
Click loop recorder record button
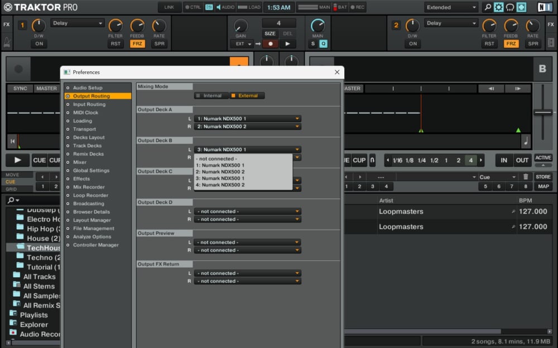coord(271,43)
